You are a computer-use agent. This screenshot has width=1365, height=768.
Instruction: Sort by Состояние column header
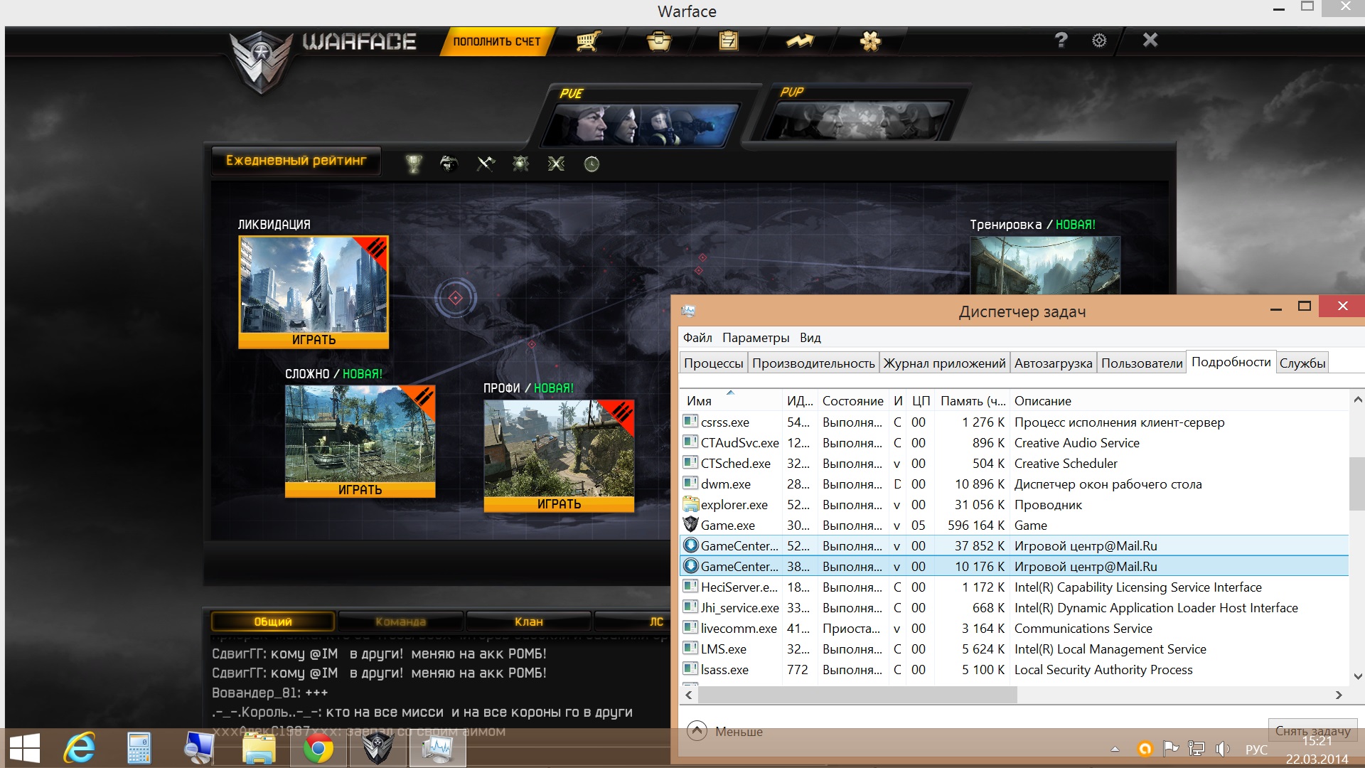click(x=853, y=401)
